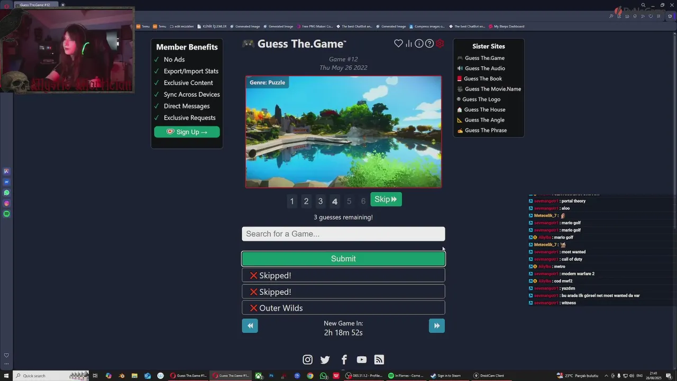Select image 2 of the game
Viewport: 677px width, 381px height.
point(306,201)
